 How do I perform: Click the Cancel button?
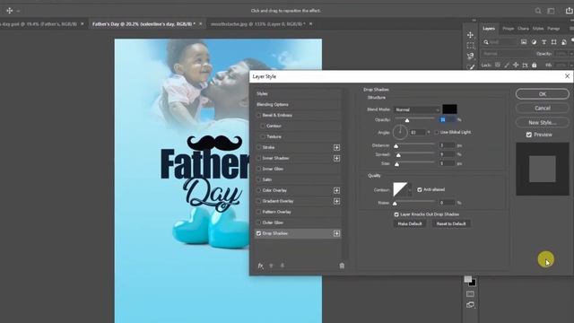point(542,108)
